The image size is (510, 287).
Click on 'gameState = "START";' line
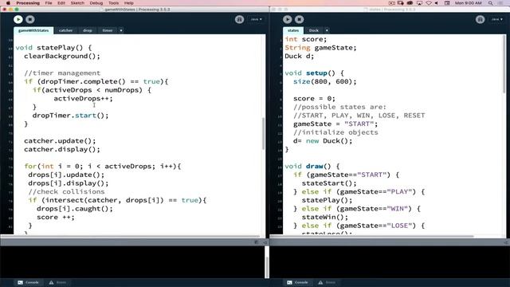pyautogui.click(x=335, y=124)
